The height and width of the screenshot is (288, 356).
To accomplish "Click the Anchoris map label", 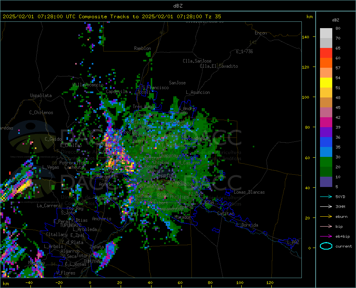I will point(102,219).
